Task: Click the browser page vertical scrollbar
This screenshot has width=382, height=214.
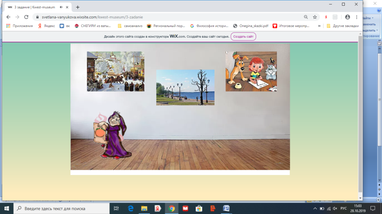Action: tap(360, 114)
